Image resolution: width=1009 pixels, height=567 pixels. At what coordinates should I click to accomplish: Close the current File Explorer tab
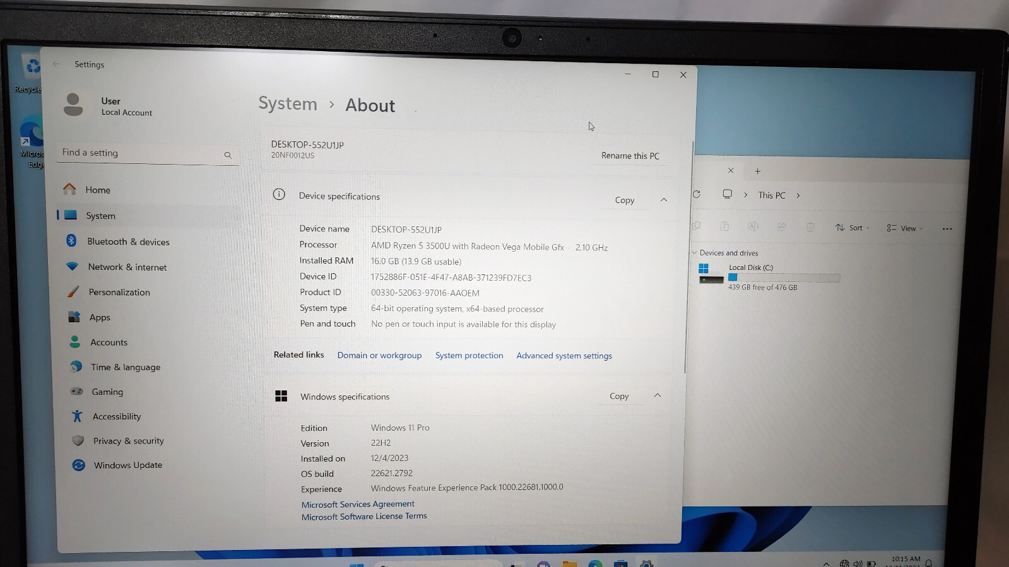[731, 170]
